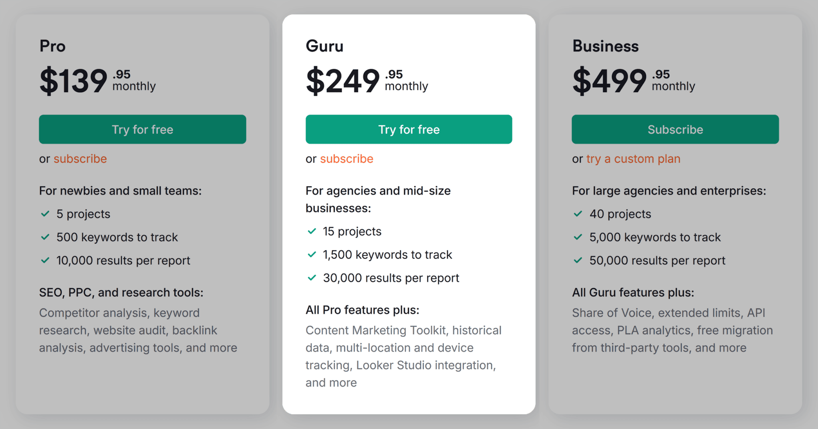Click the "Pro" plan heading
818x429 pixels.
pyautogui.click(x=52, y=46)
